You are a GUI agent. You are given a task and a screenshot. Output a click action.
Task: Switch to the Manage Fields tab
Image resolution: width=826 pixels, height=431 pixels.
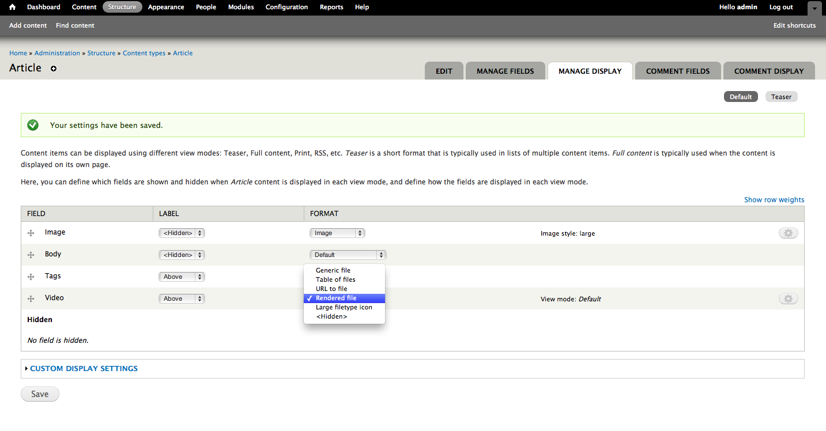point(505,71)
